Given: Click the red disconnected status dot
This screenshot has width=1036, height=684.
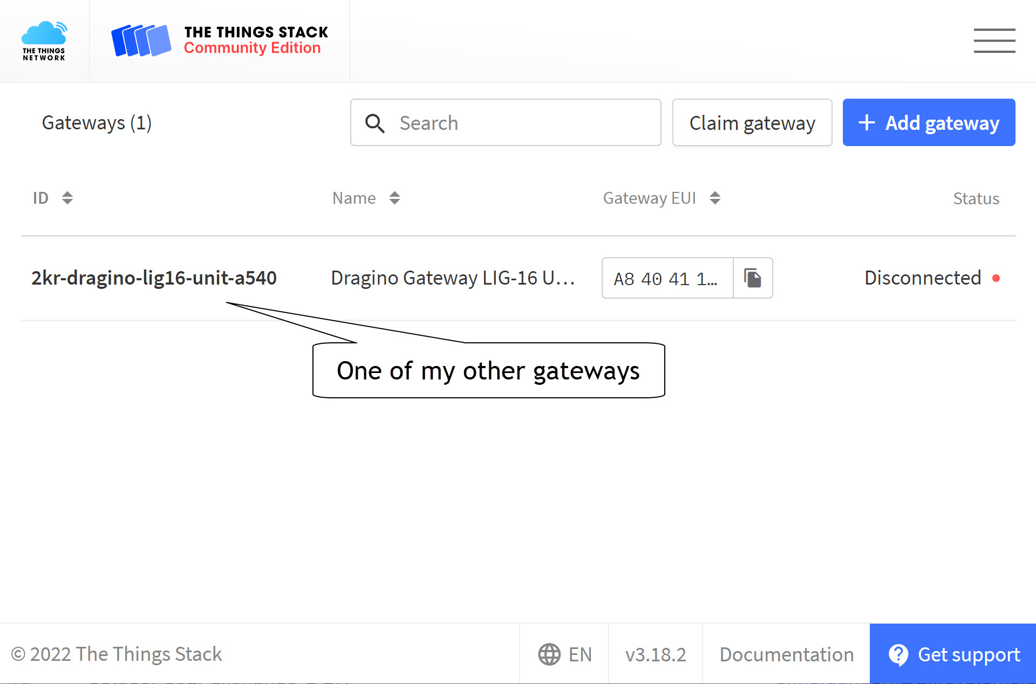Looking at the screenshot, I should (x=996, y=278).
